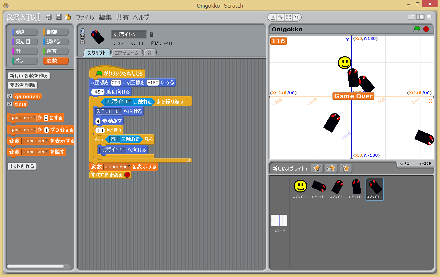440x277 pixels.
Task: Set rotation style to left-right flip
Action: (x=82, y=36)
